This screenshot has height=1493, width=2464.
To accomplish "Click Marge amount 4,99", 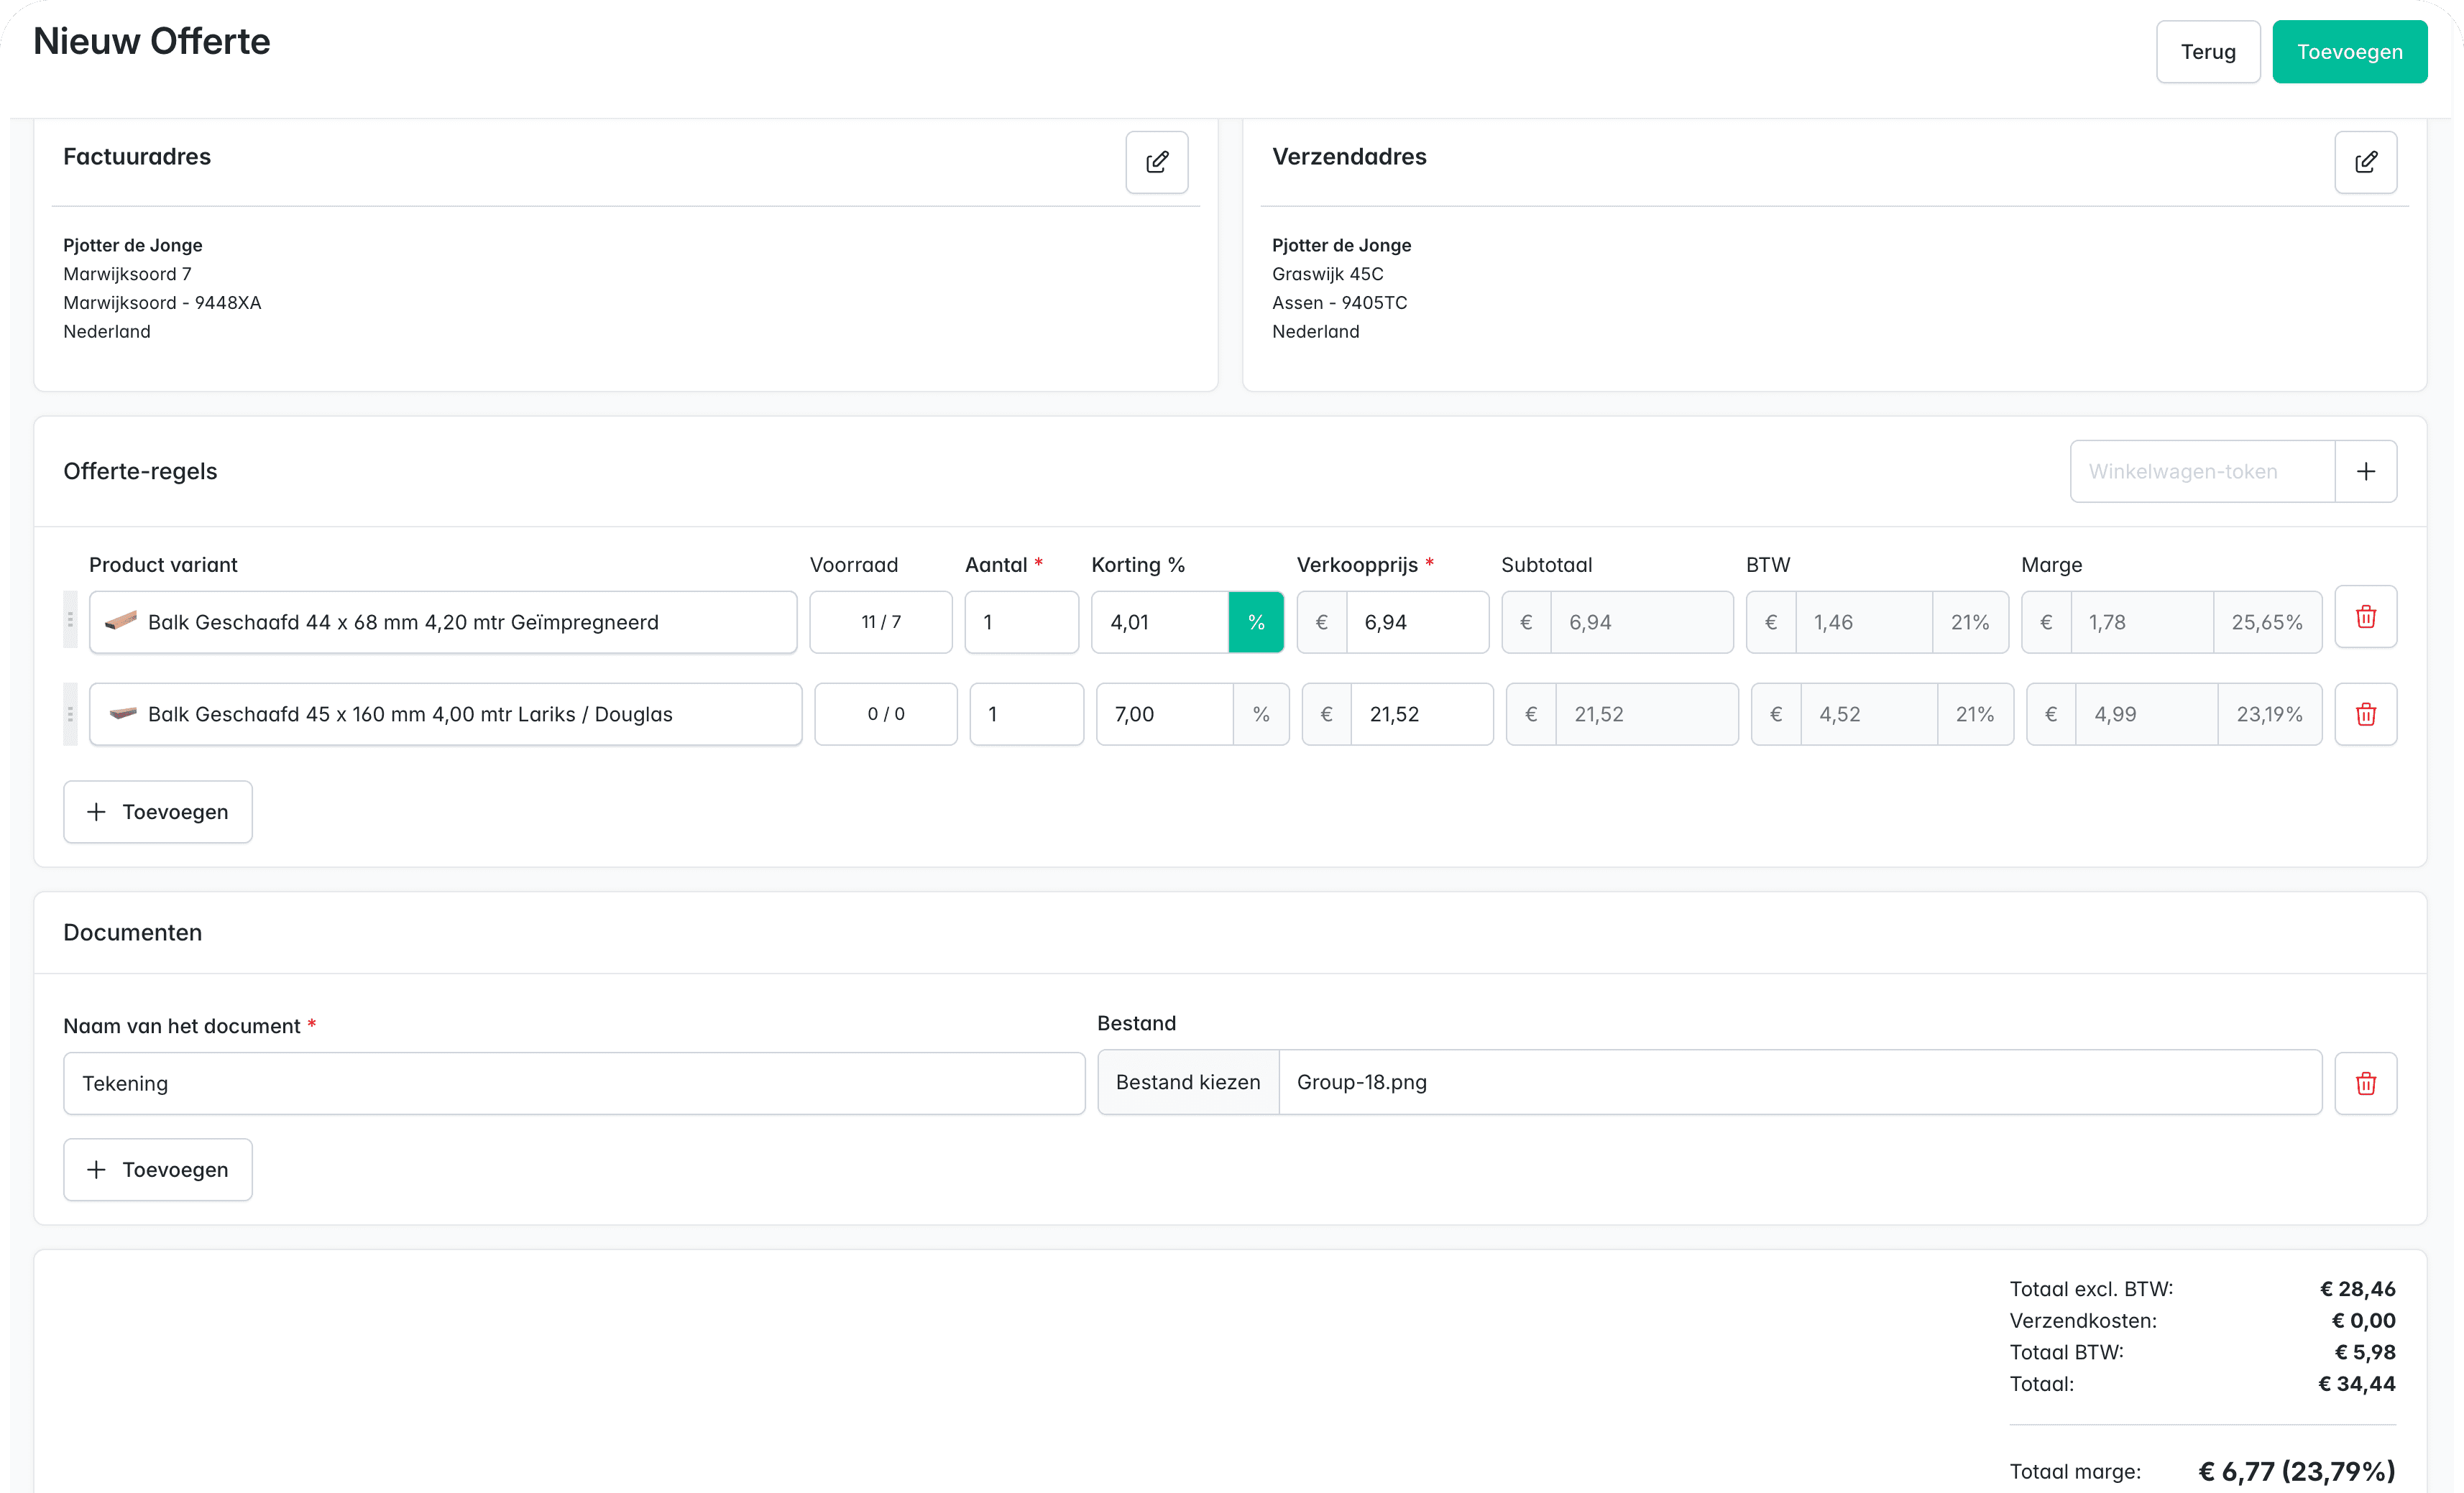I will [x=2146, y=714].
